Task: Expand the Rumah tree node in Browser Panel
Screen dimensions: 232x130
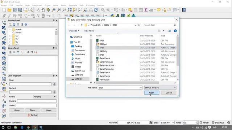Action: (x=10, y=30)
